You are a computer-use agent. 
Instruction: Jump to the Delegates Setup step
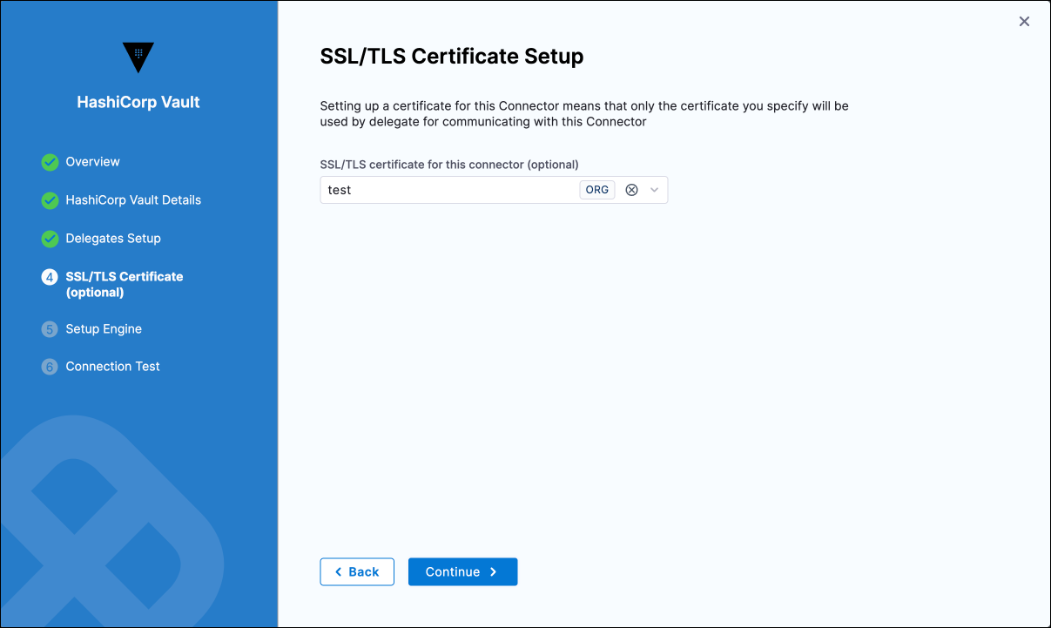coord(113,239)
